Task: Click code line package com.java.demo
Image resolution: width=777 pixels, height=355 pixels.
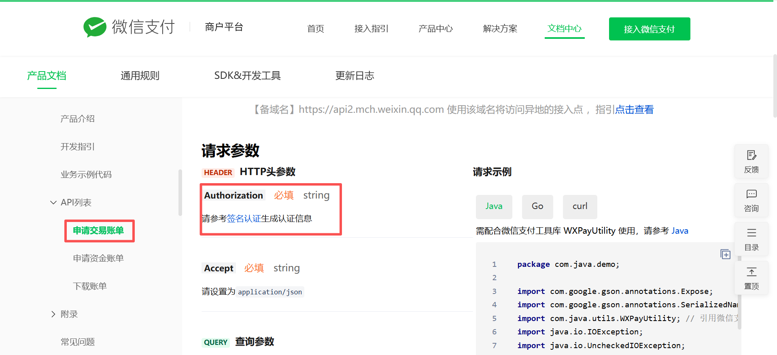Action: (x=568, y=264)
